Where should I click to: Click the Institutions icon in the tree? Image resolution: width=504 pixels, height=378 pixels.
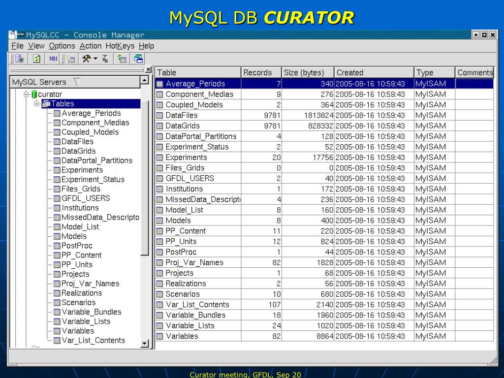(x=57, y=208)
